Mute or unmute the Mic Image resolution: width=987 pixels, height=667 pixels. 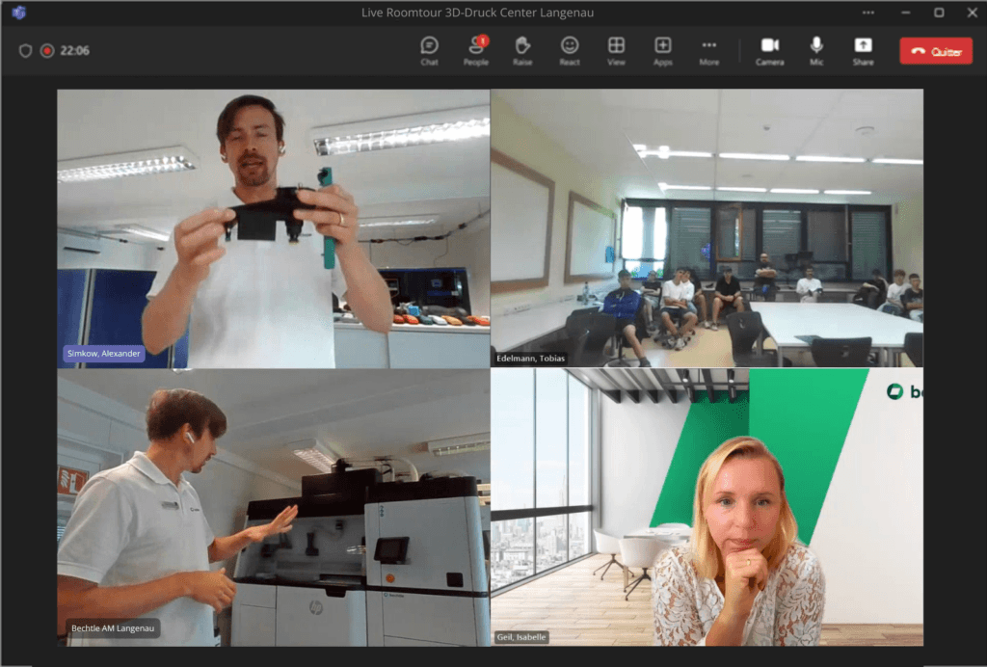point(816,50)
